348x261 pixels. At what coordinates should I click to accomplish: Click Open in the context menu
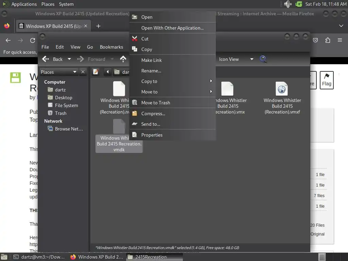172,17
